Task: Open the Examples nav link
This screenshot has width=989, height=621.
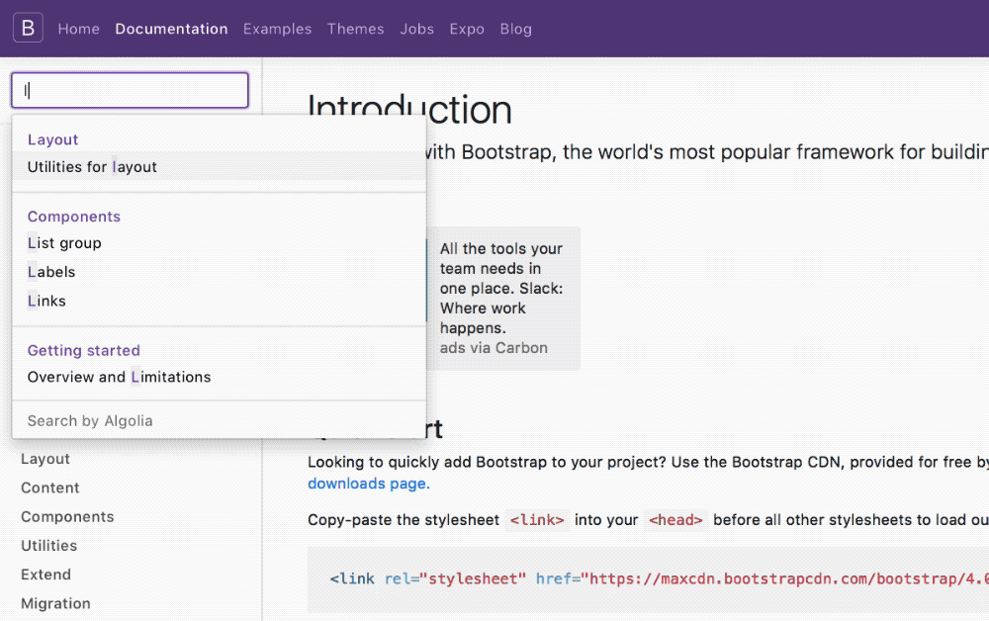Action: click(x=278, y=29)
